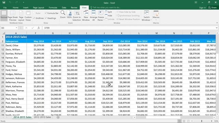Open the Data tab
The width and height of the screenshot is (219, 123).
(64, 8)
